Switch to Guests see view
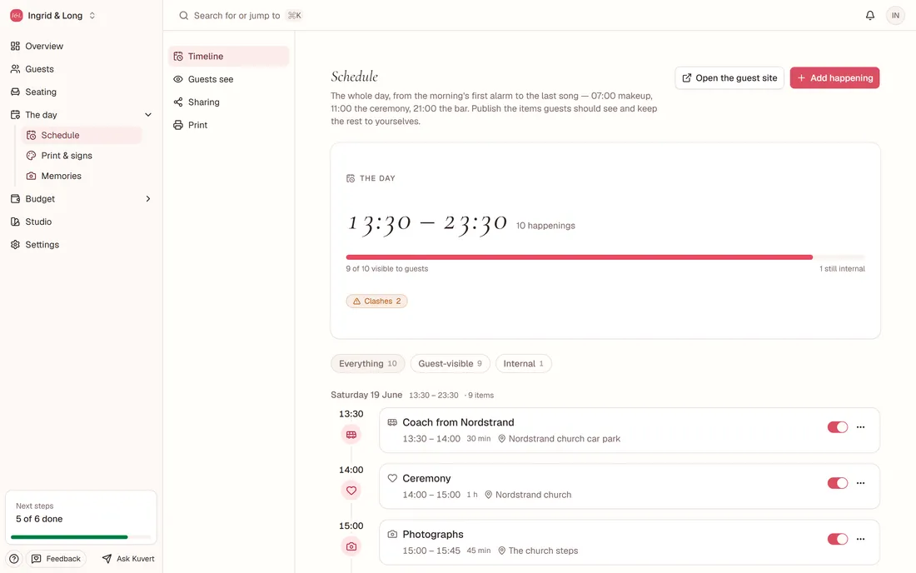 click(x=228, y=79)
